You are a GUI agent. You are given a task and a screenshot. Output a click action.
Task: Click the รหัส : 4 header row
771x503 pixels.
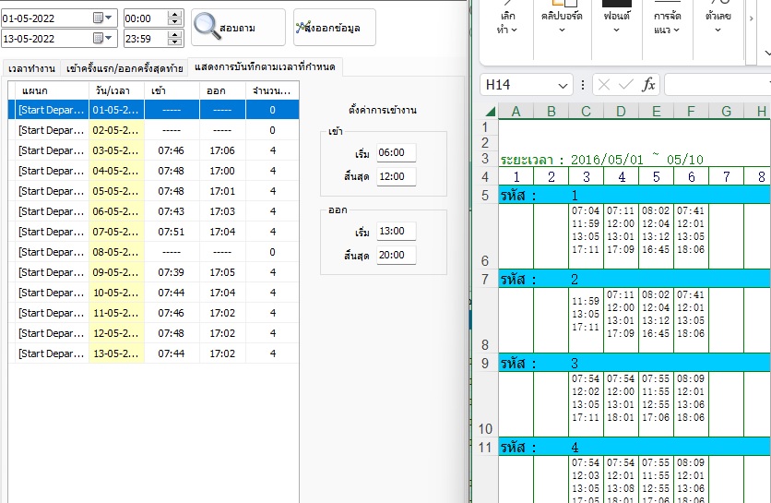click(x=635, y=447)
